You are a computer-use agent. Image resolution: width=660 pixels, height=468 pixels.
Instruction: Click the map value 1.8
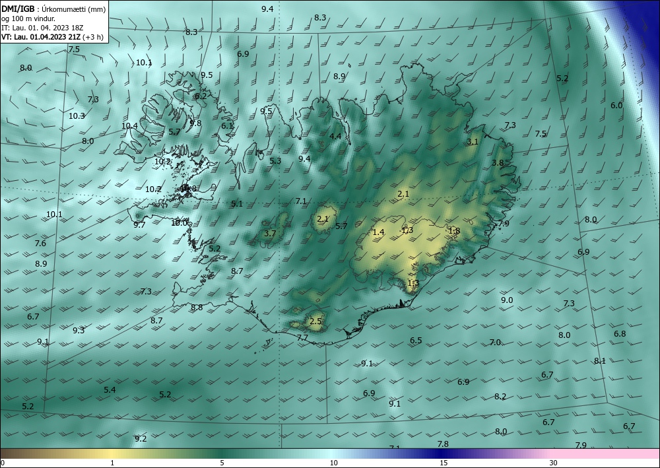455,230
